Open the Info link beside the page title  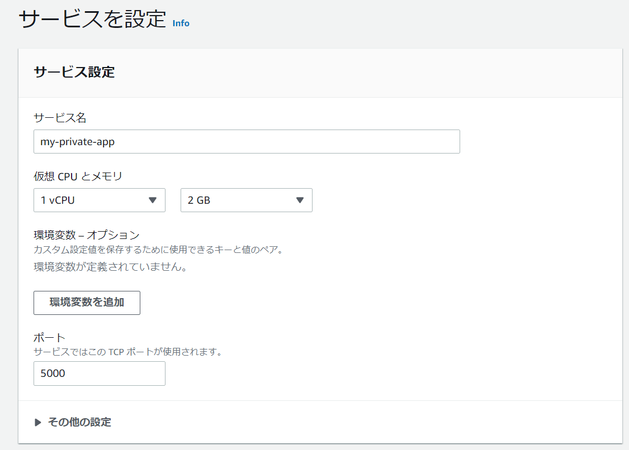point(181,23)
